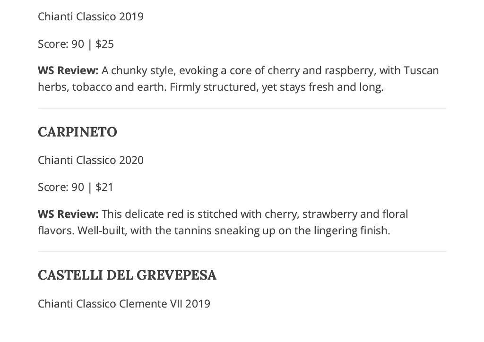Click the bold WS Review label in the delicate red review
This screenshot has height=342, width=484.
coord(68,214)
